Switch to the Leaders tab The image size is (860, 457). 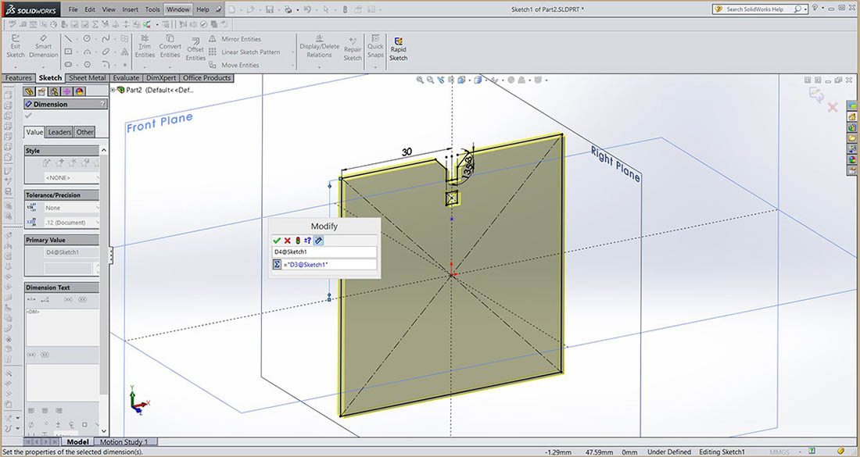(59, 132)
